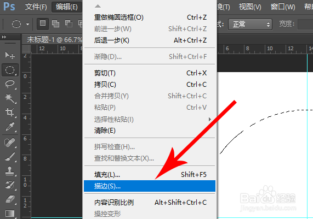Viewport: 313px width, 219px height.
Task: Choose 清除(E) from the menu
Action: [x=150, y=131]
